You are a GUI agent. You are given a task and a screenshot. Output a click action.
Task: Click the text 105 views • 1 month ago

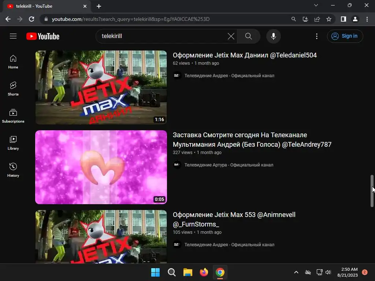197,232
